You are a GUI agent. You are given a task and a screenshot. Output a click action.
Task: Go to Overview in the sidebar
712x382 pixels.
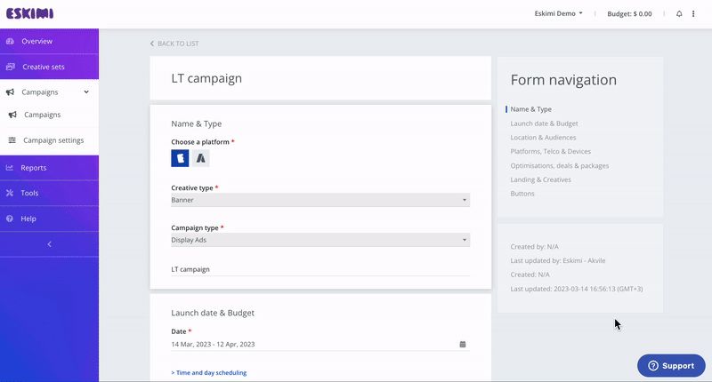(49, 41)
